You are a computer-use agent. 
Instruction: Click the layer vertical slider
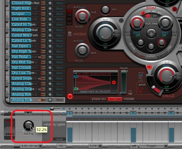124,82
